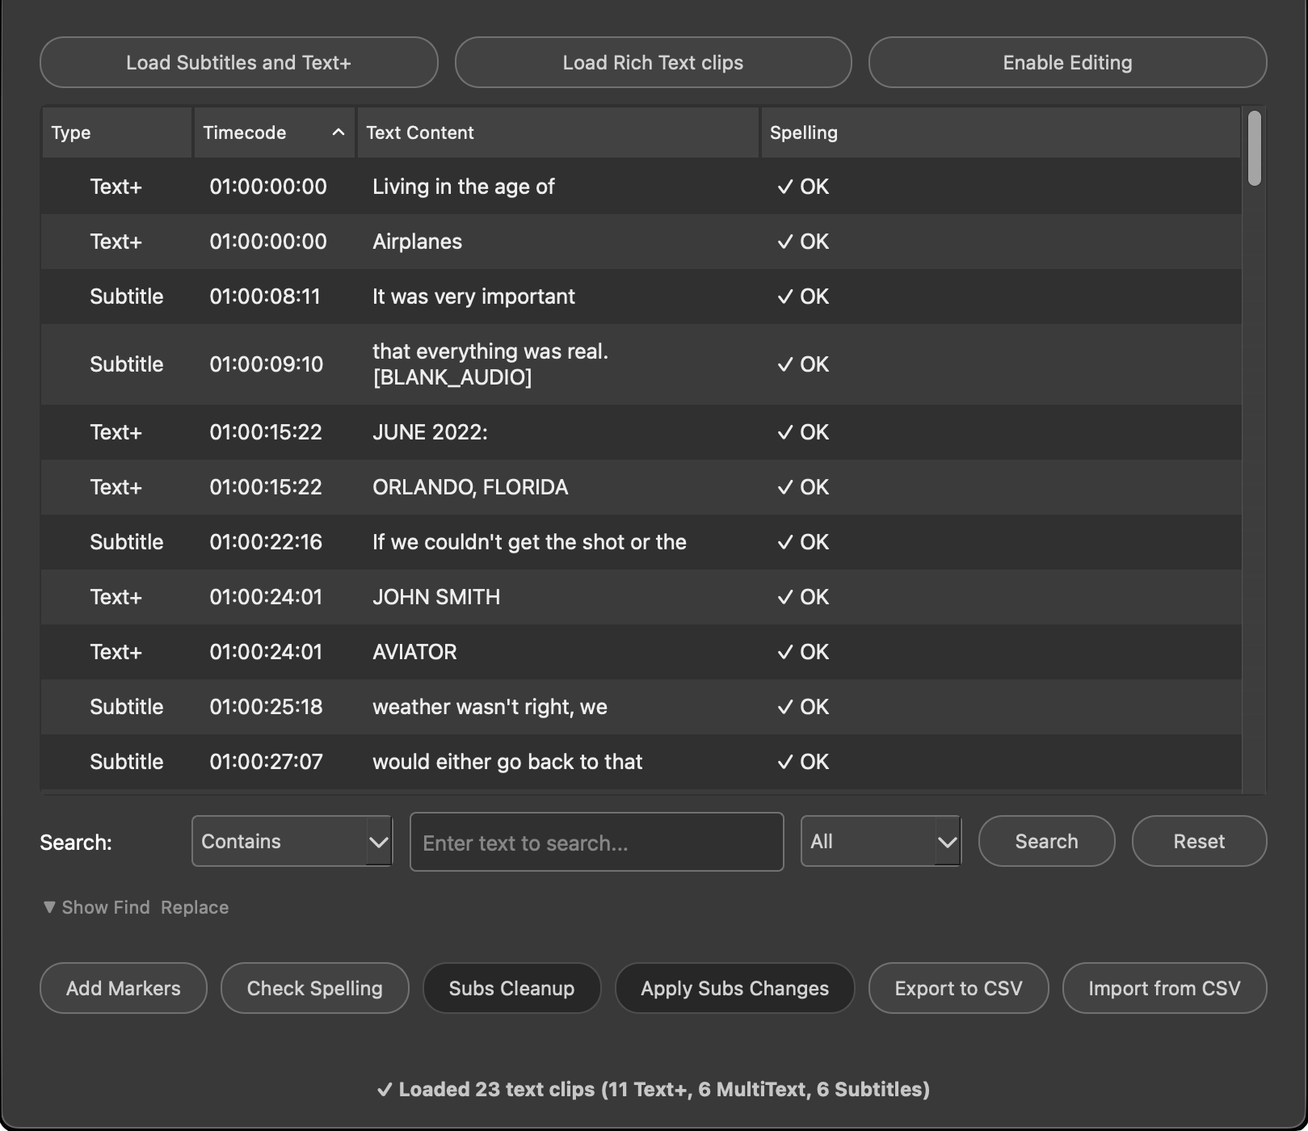Click the Search button
The height and width of the screenshot is (1131, 1308).
[1046, 841]
